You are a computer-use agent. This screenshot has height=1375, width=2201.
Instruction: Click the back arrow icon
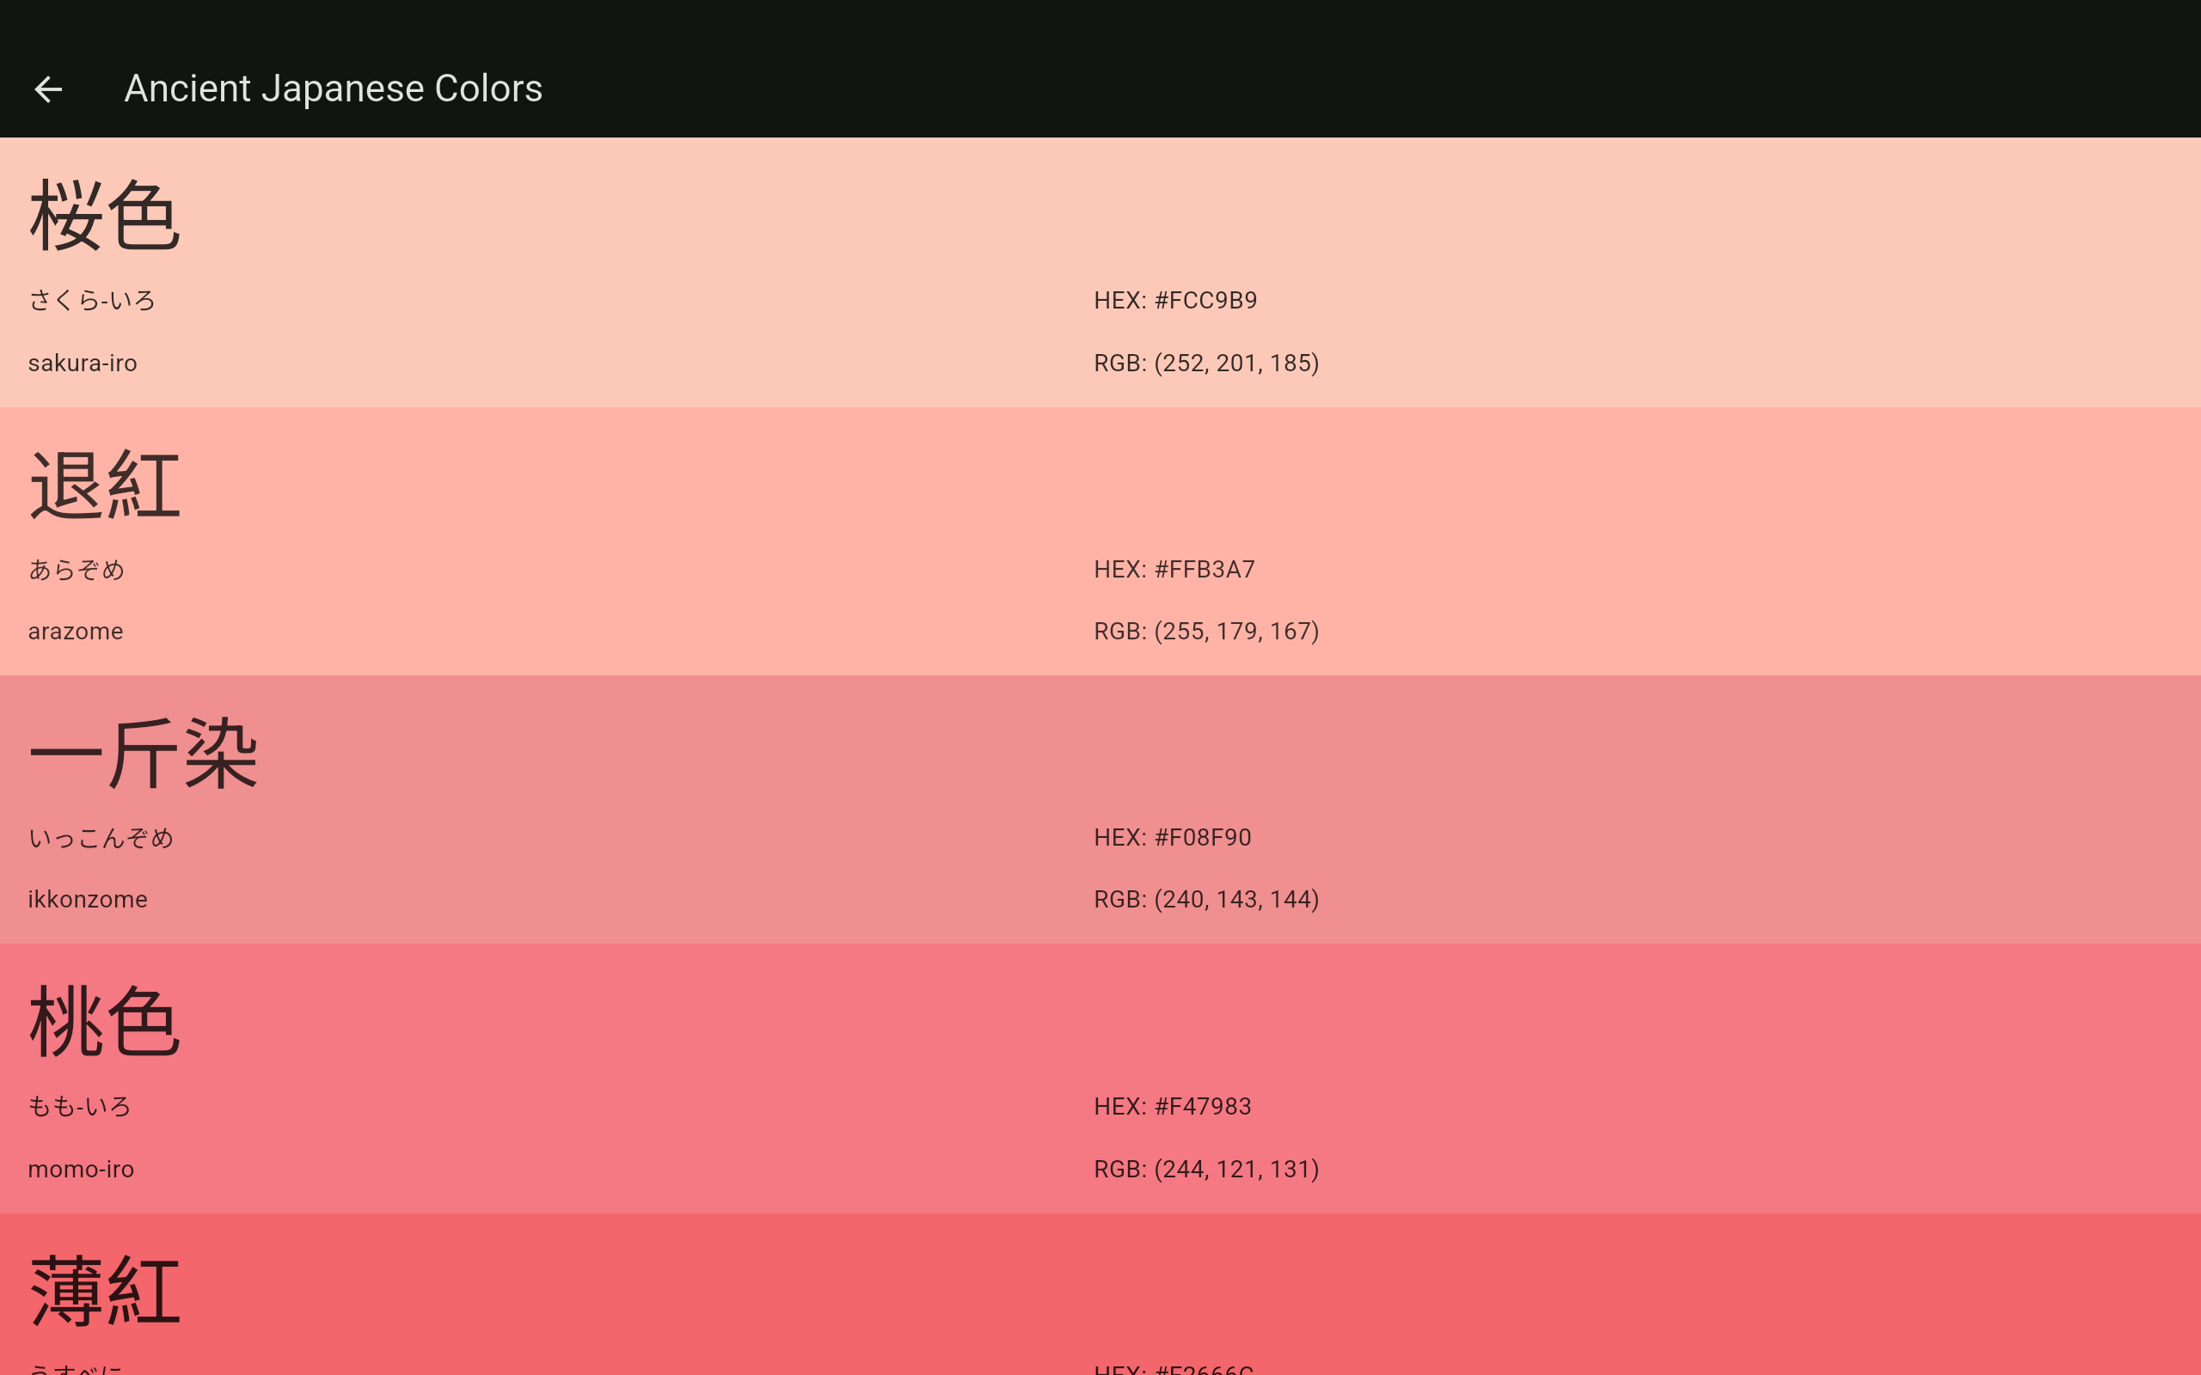48,89
